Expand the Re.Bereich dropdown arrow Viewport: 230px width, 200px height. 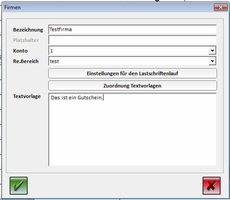point(212,61)
